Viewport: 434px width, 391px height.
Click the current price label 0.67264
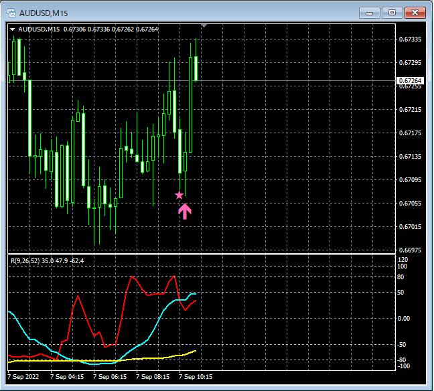pyautogui.click(x=410, y=80)
